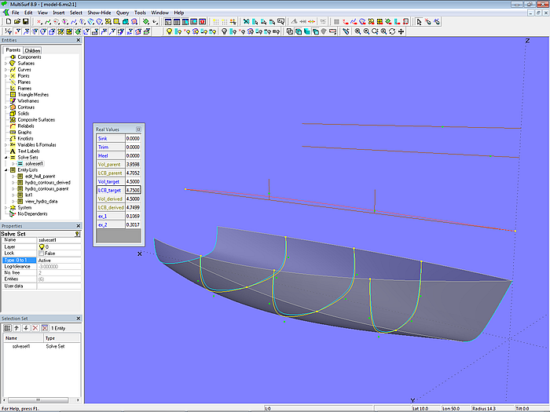Toggle the Lock False checkbox
The width and height of the screenshot is (550, 412).
coord(41,253)
